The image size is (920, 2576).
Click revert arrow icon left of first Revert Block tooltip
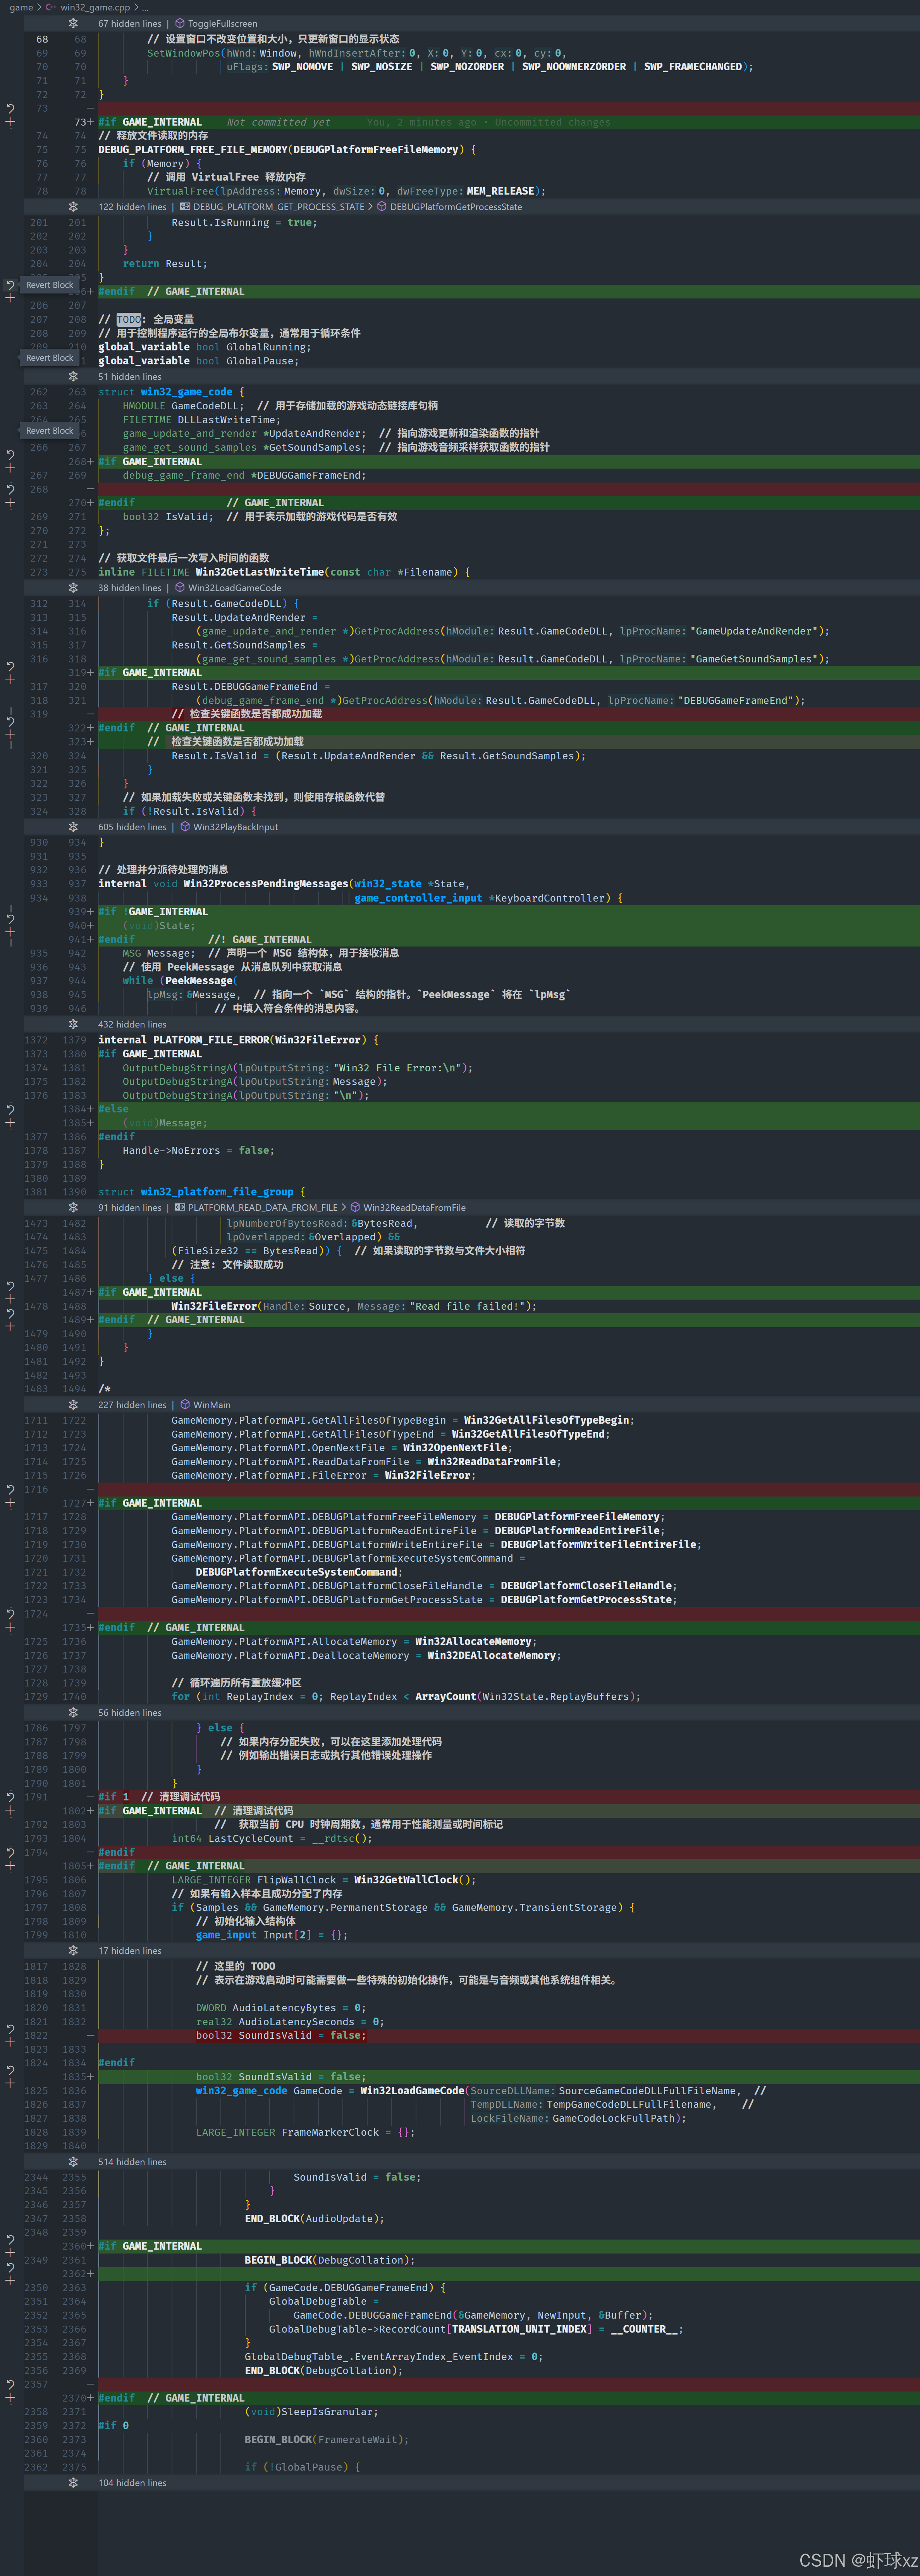pos(10,285)
